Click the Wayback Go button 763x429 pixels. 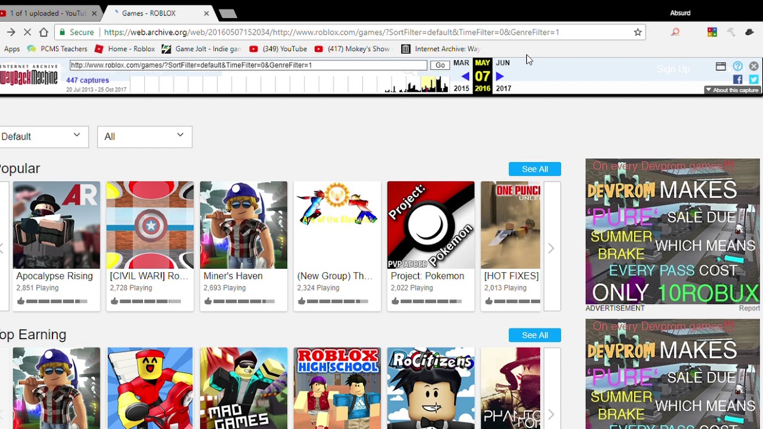pos(441,65)
